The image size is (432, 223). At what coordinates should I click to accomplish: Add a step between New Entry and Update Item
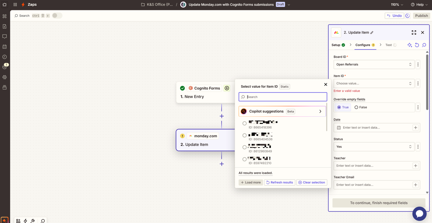tap(222, 116)
